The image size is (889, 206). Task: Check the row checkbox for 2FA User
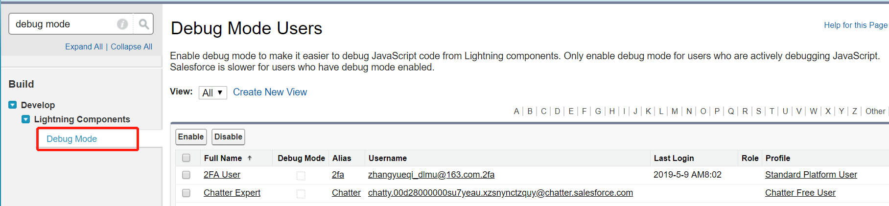tap(186, 175)
